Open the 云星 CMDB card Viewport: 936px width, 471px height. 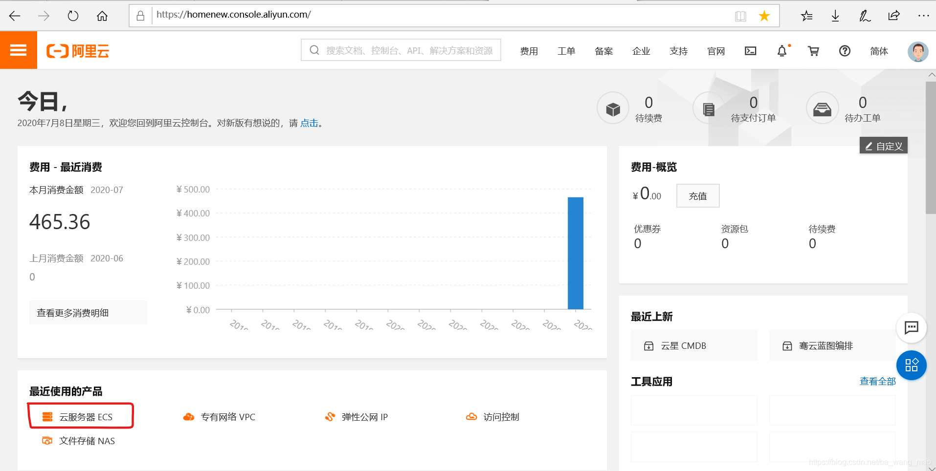click(694, 345)
